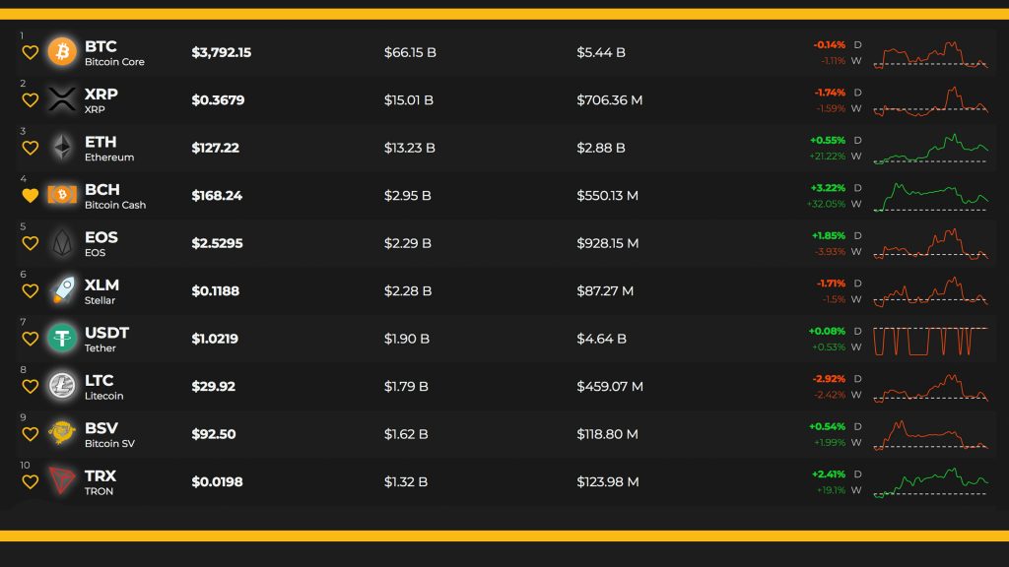The image size is (1009, 567).
Task: Toggle the favorite heart for USDT
Action: [x=30, y=339]
